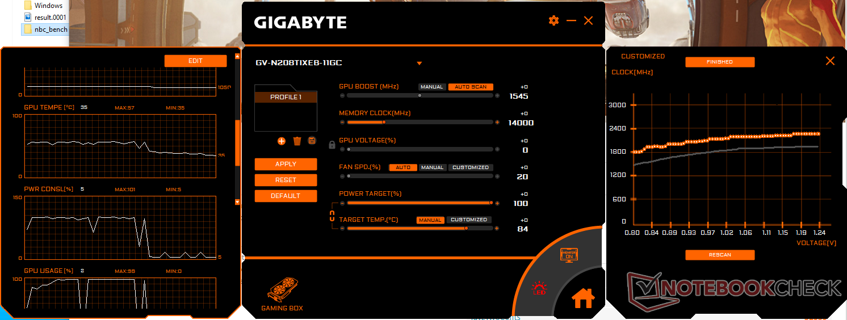Add a new profile with the plus icon
The image size is (847, 320).
[282, 141]
